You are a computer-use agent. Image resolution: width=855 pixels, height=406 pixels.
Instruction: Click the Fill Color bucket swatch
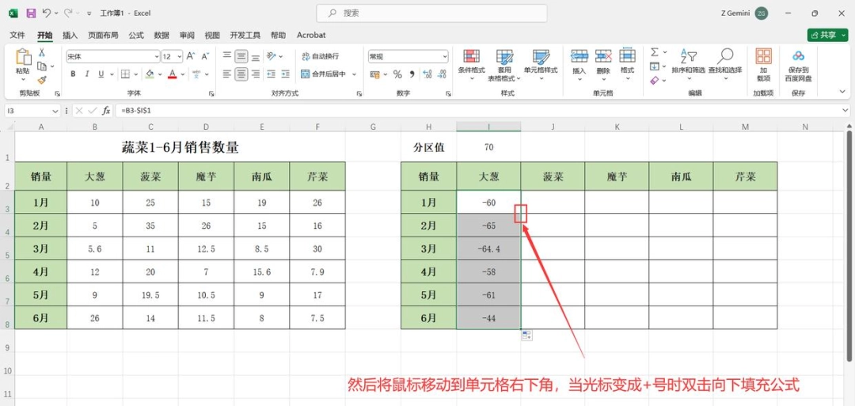tap(150, 74)
